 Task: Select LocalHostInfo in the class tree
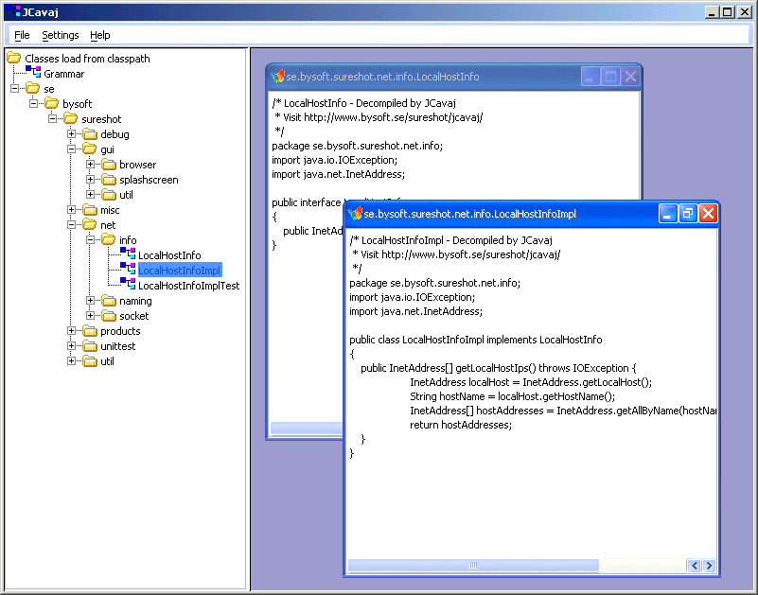169,255
